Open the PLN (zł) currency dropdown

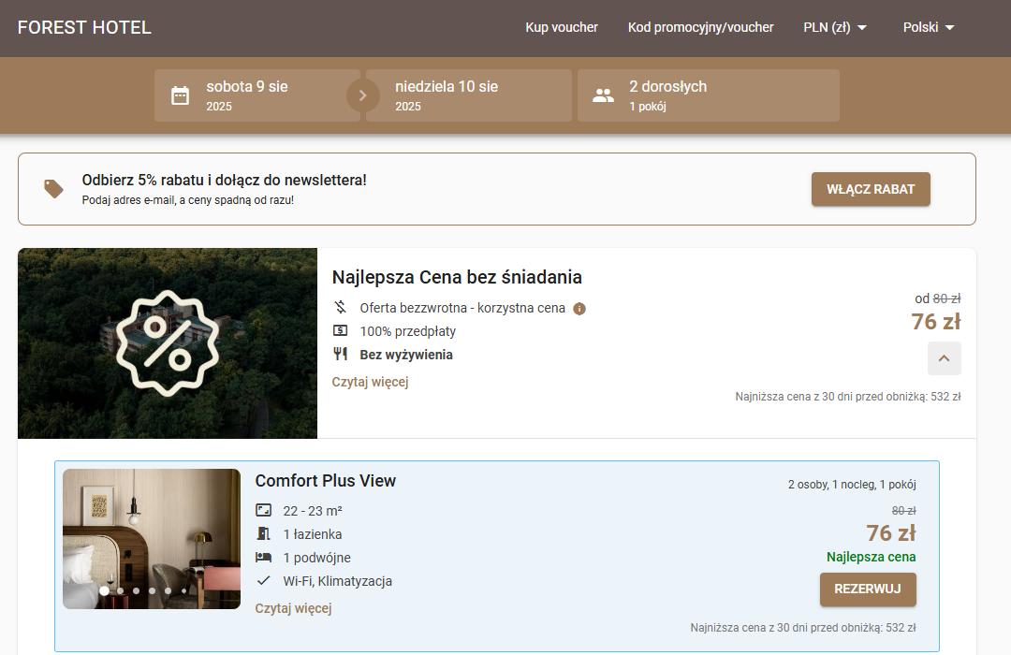click(x=835, y=28)
